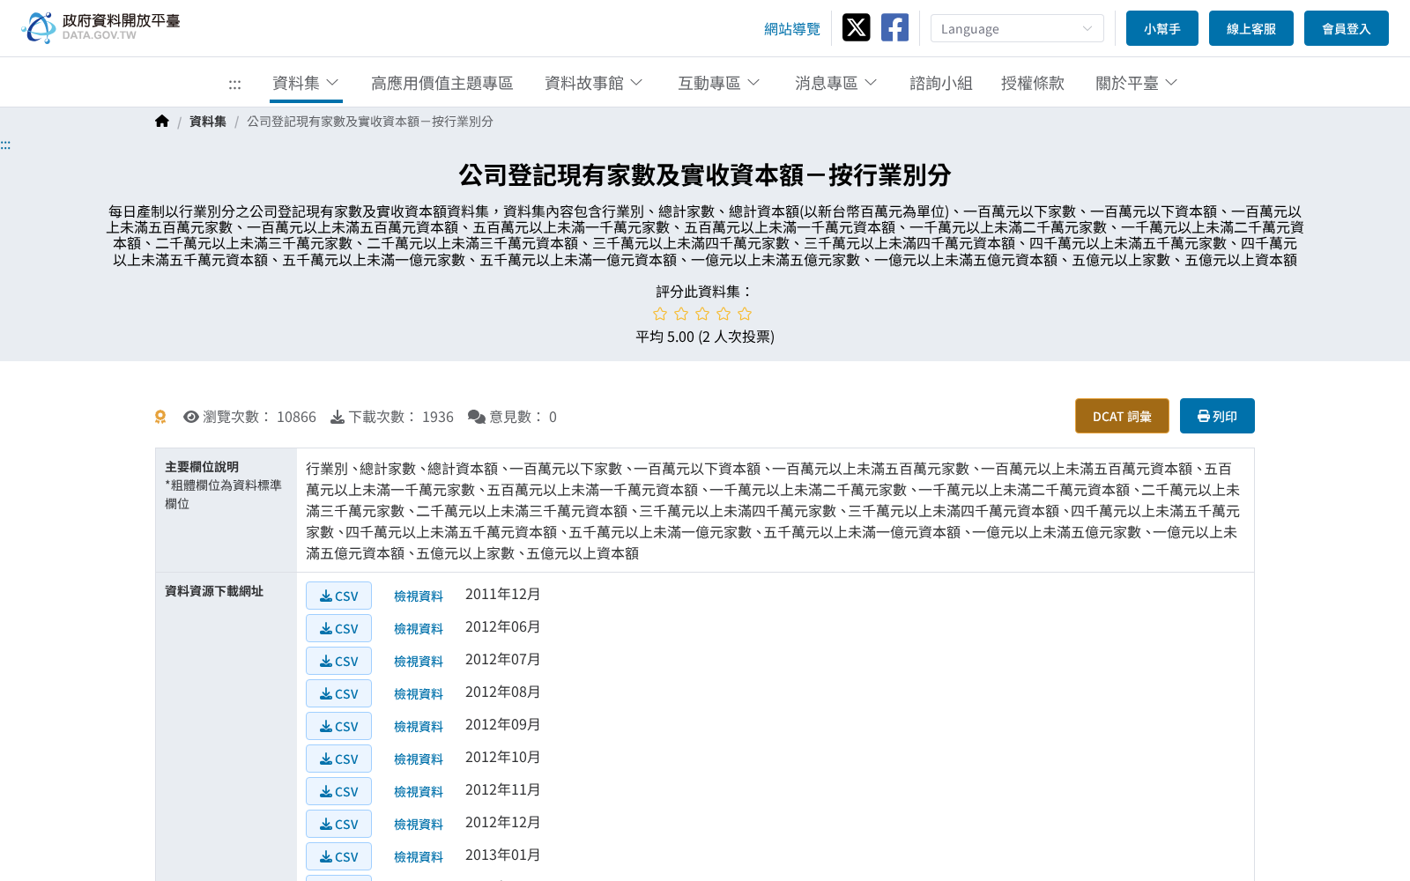Open the X (Twitter) social icon
1410x881 pixels.
coord(856,27)
